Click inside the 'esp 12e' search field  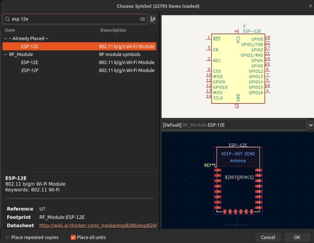tap(75, 19)
